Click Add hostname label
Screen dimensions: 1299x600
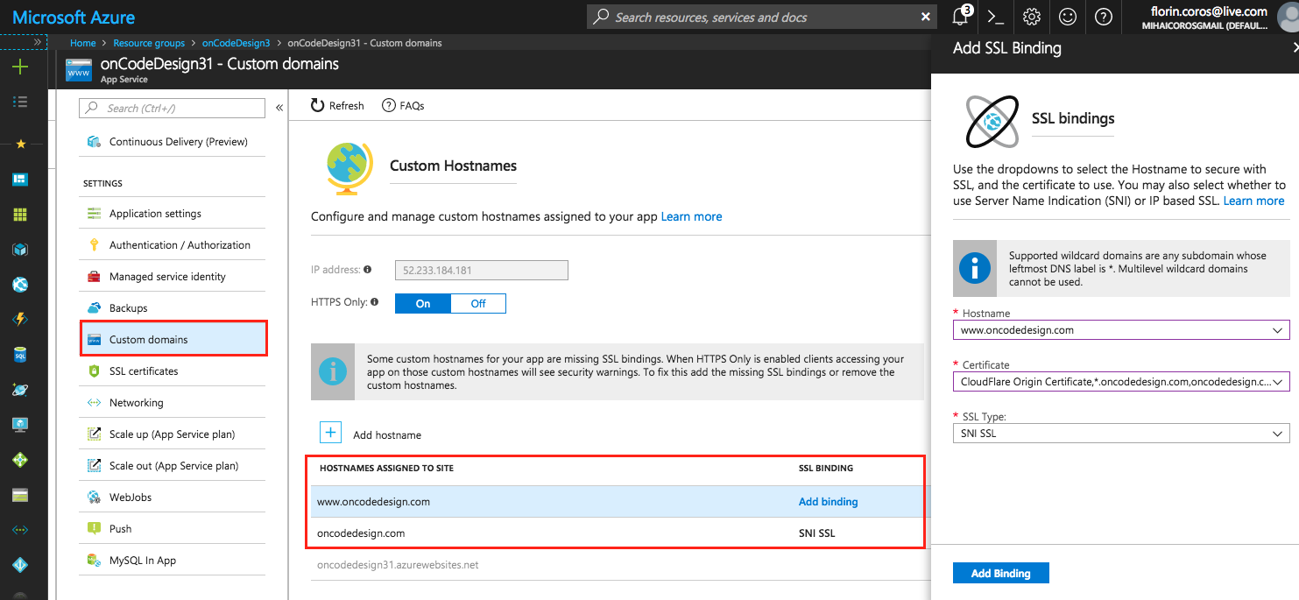click(387, 435)
